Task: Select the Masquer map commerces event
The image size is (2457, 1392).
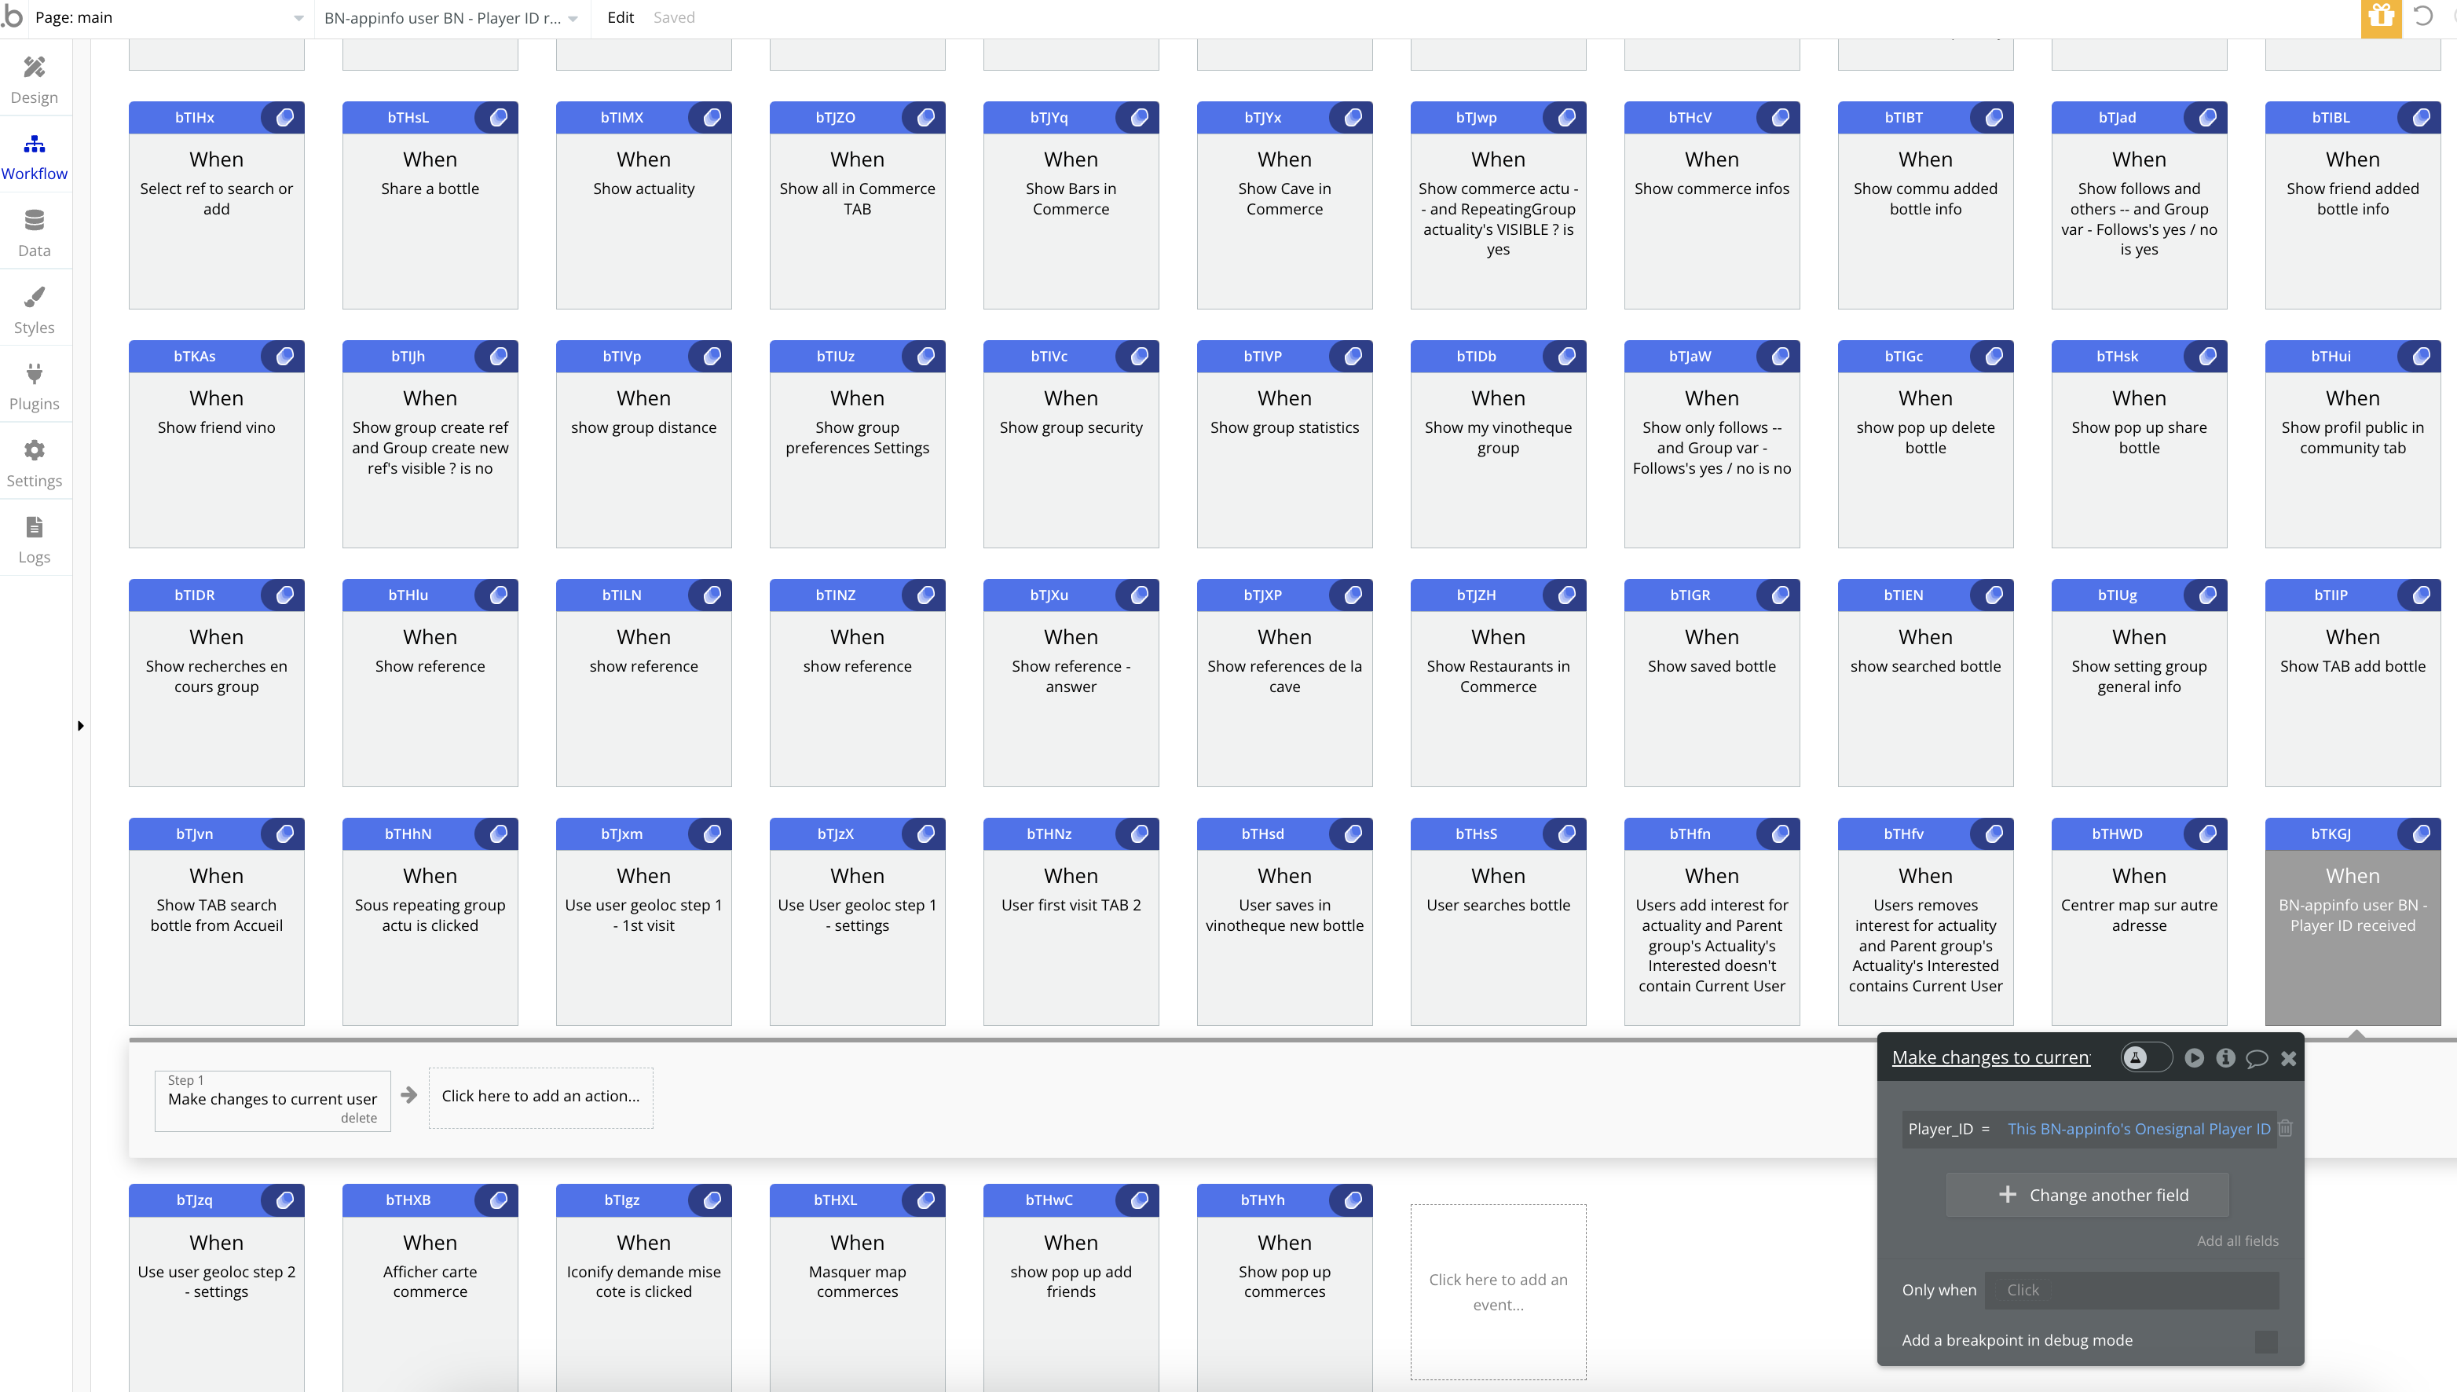Action: coord(857,1288)
